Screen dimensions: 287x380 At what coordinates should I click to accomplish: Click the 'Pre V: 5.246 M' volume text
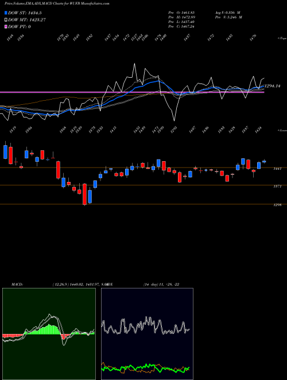(x=228, y=17)
